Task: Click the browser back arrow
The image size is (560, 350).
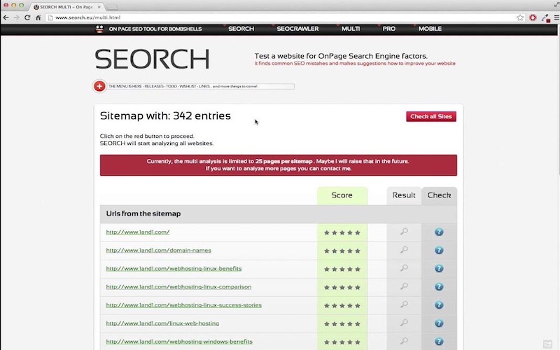Action: pos(6,17)
